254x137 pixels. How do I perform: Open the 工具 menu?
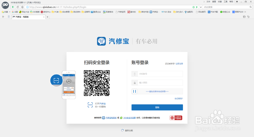(226, 2)
